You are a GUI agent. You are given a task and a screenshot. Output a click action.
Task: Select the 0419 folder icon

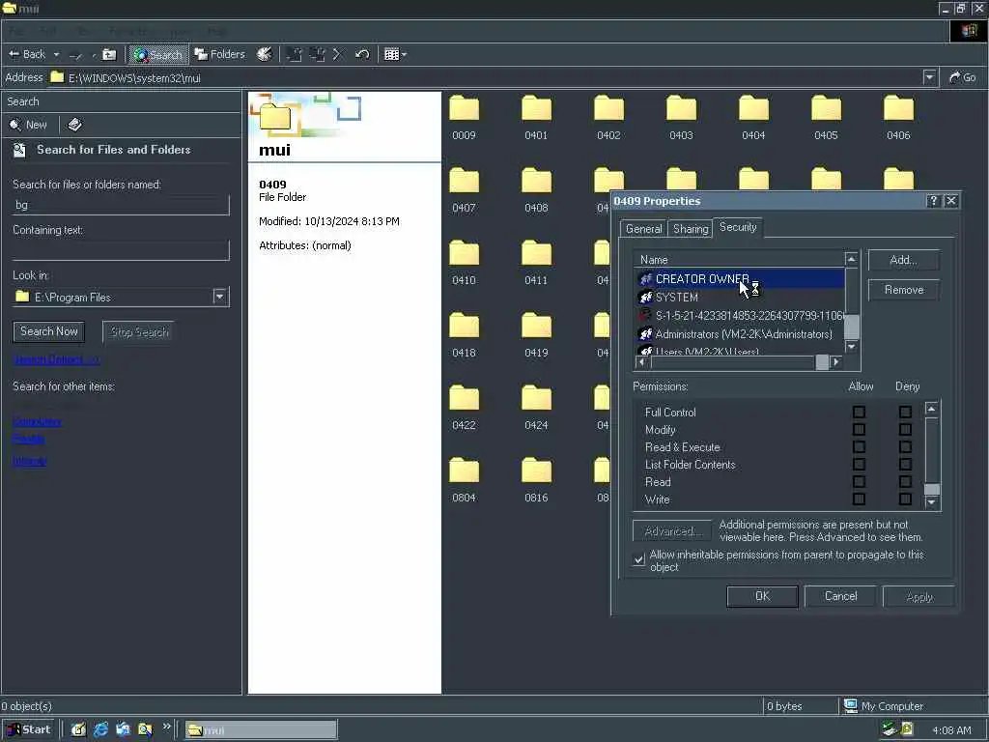click(537, 327)
